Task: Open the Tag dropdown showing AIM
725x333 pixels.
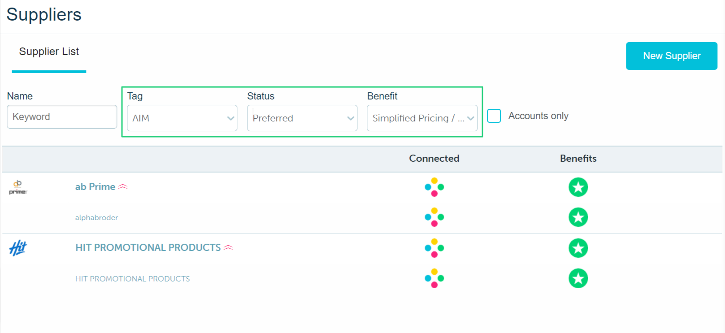Action: 182,118
